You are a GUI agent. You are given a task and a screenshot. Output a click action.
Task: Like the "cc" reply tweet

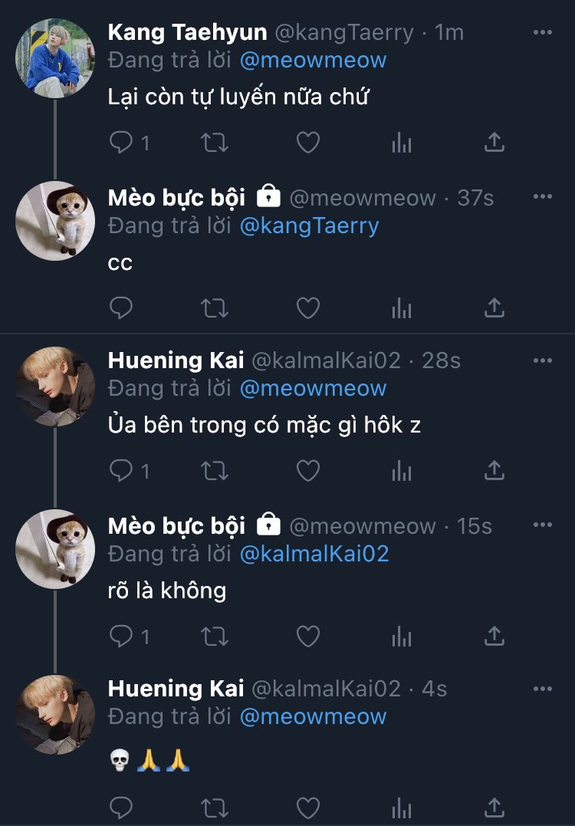click(308, 308)
